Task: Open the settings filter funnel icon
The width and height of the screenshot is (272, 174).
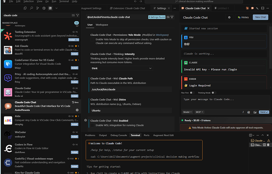Action: click(x=172, y=17)
